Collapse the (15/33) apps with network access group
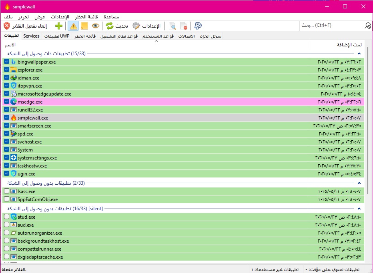This screenshot has height=273, width=373. [359, 54]
